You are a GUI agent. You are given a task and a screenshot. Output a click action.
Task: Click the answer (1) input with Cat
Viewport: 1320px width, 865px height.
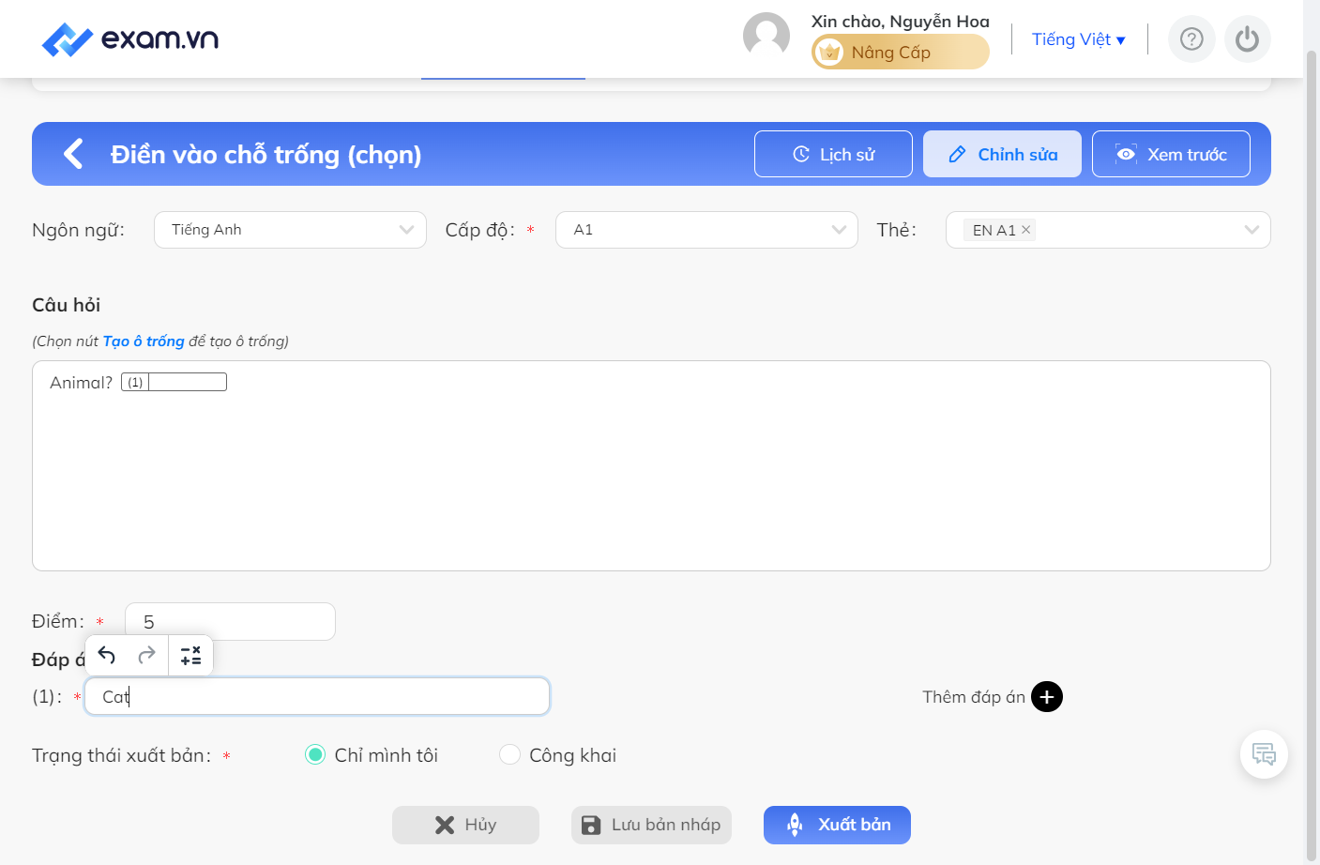coord(317,696)
